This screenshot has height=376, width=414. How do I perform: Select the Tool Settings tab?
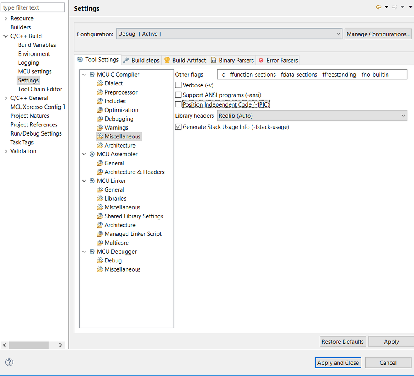[98, 60]
